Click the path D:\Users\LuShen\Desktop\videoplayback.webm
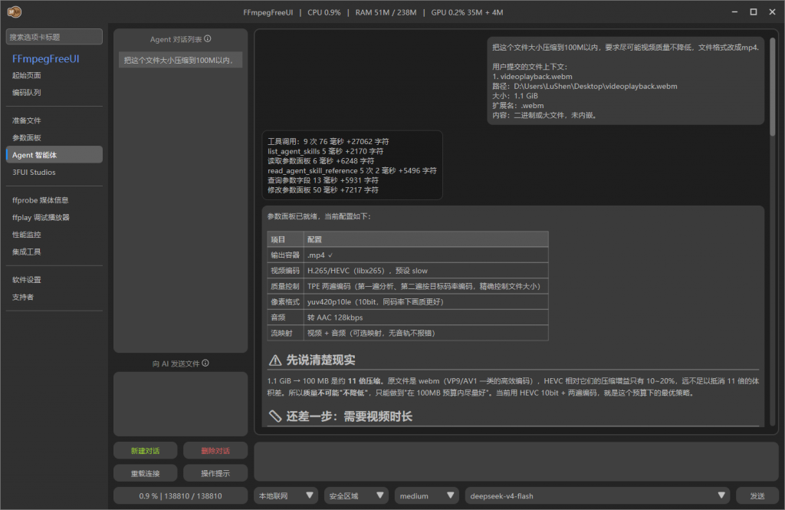 coord(595,86)
